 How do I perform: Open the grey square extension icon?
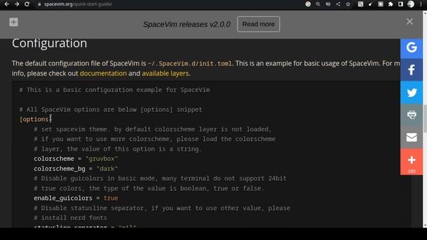381,4
